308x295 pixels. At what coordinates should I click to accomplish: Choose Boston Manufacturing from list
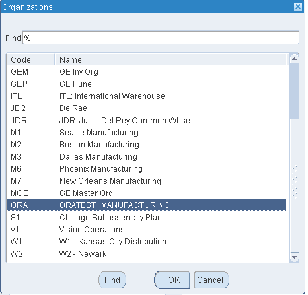[x=147, y=145]
